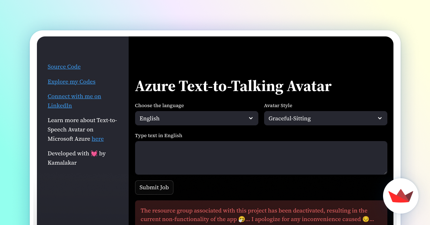Open the Source Code link
Screen dimensions: 430x225
[x=64, y=67]
